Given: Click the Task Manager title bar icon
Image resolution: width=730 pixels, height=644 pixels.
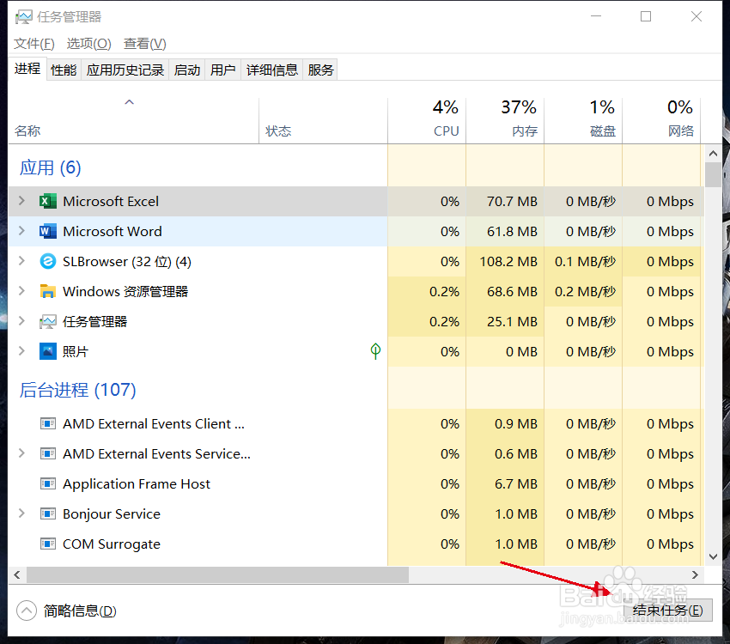Looking at the screenshot, I should tap(24, 17).
